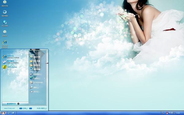
Task: Open Printers and Faxes menu entry
Action: pos(36,82)
